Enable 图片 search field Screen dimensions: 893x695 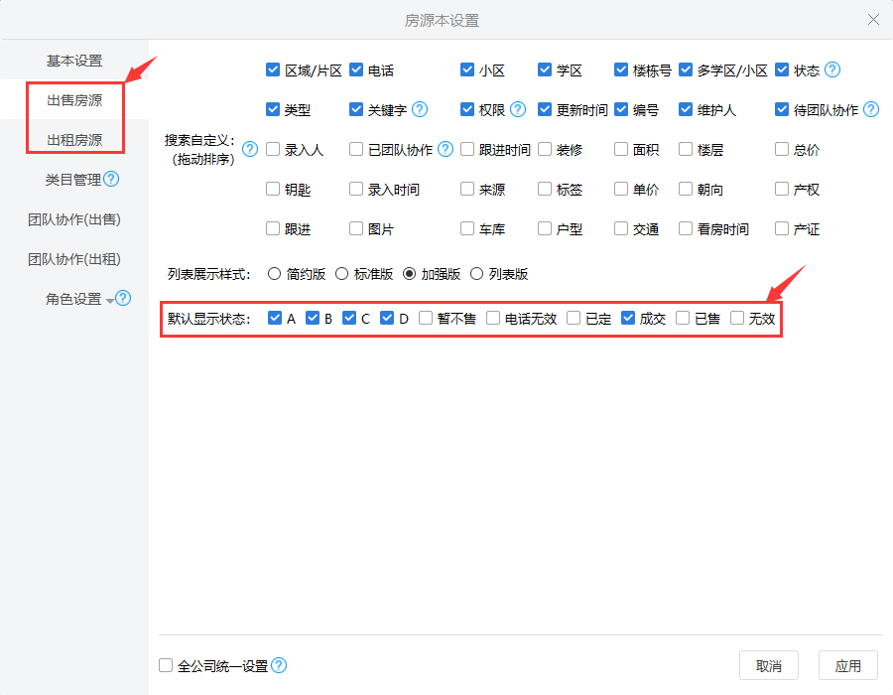coord(356,228)
